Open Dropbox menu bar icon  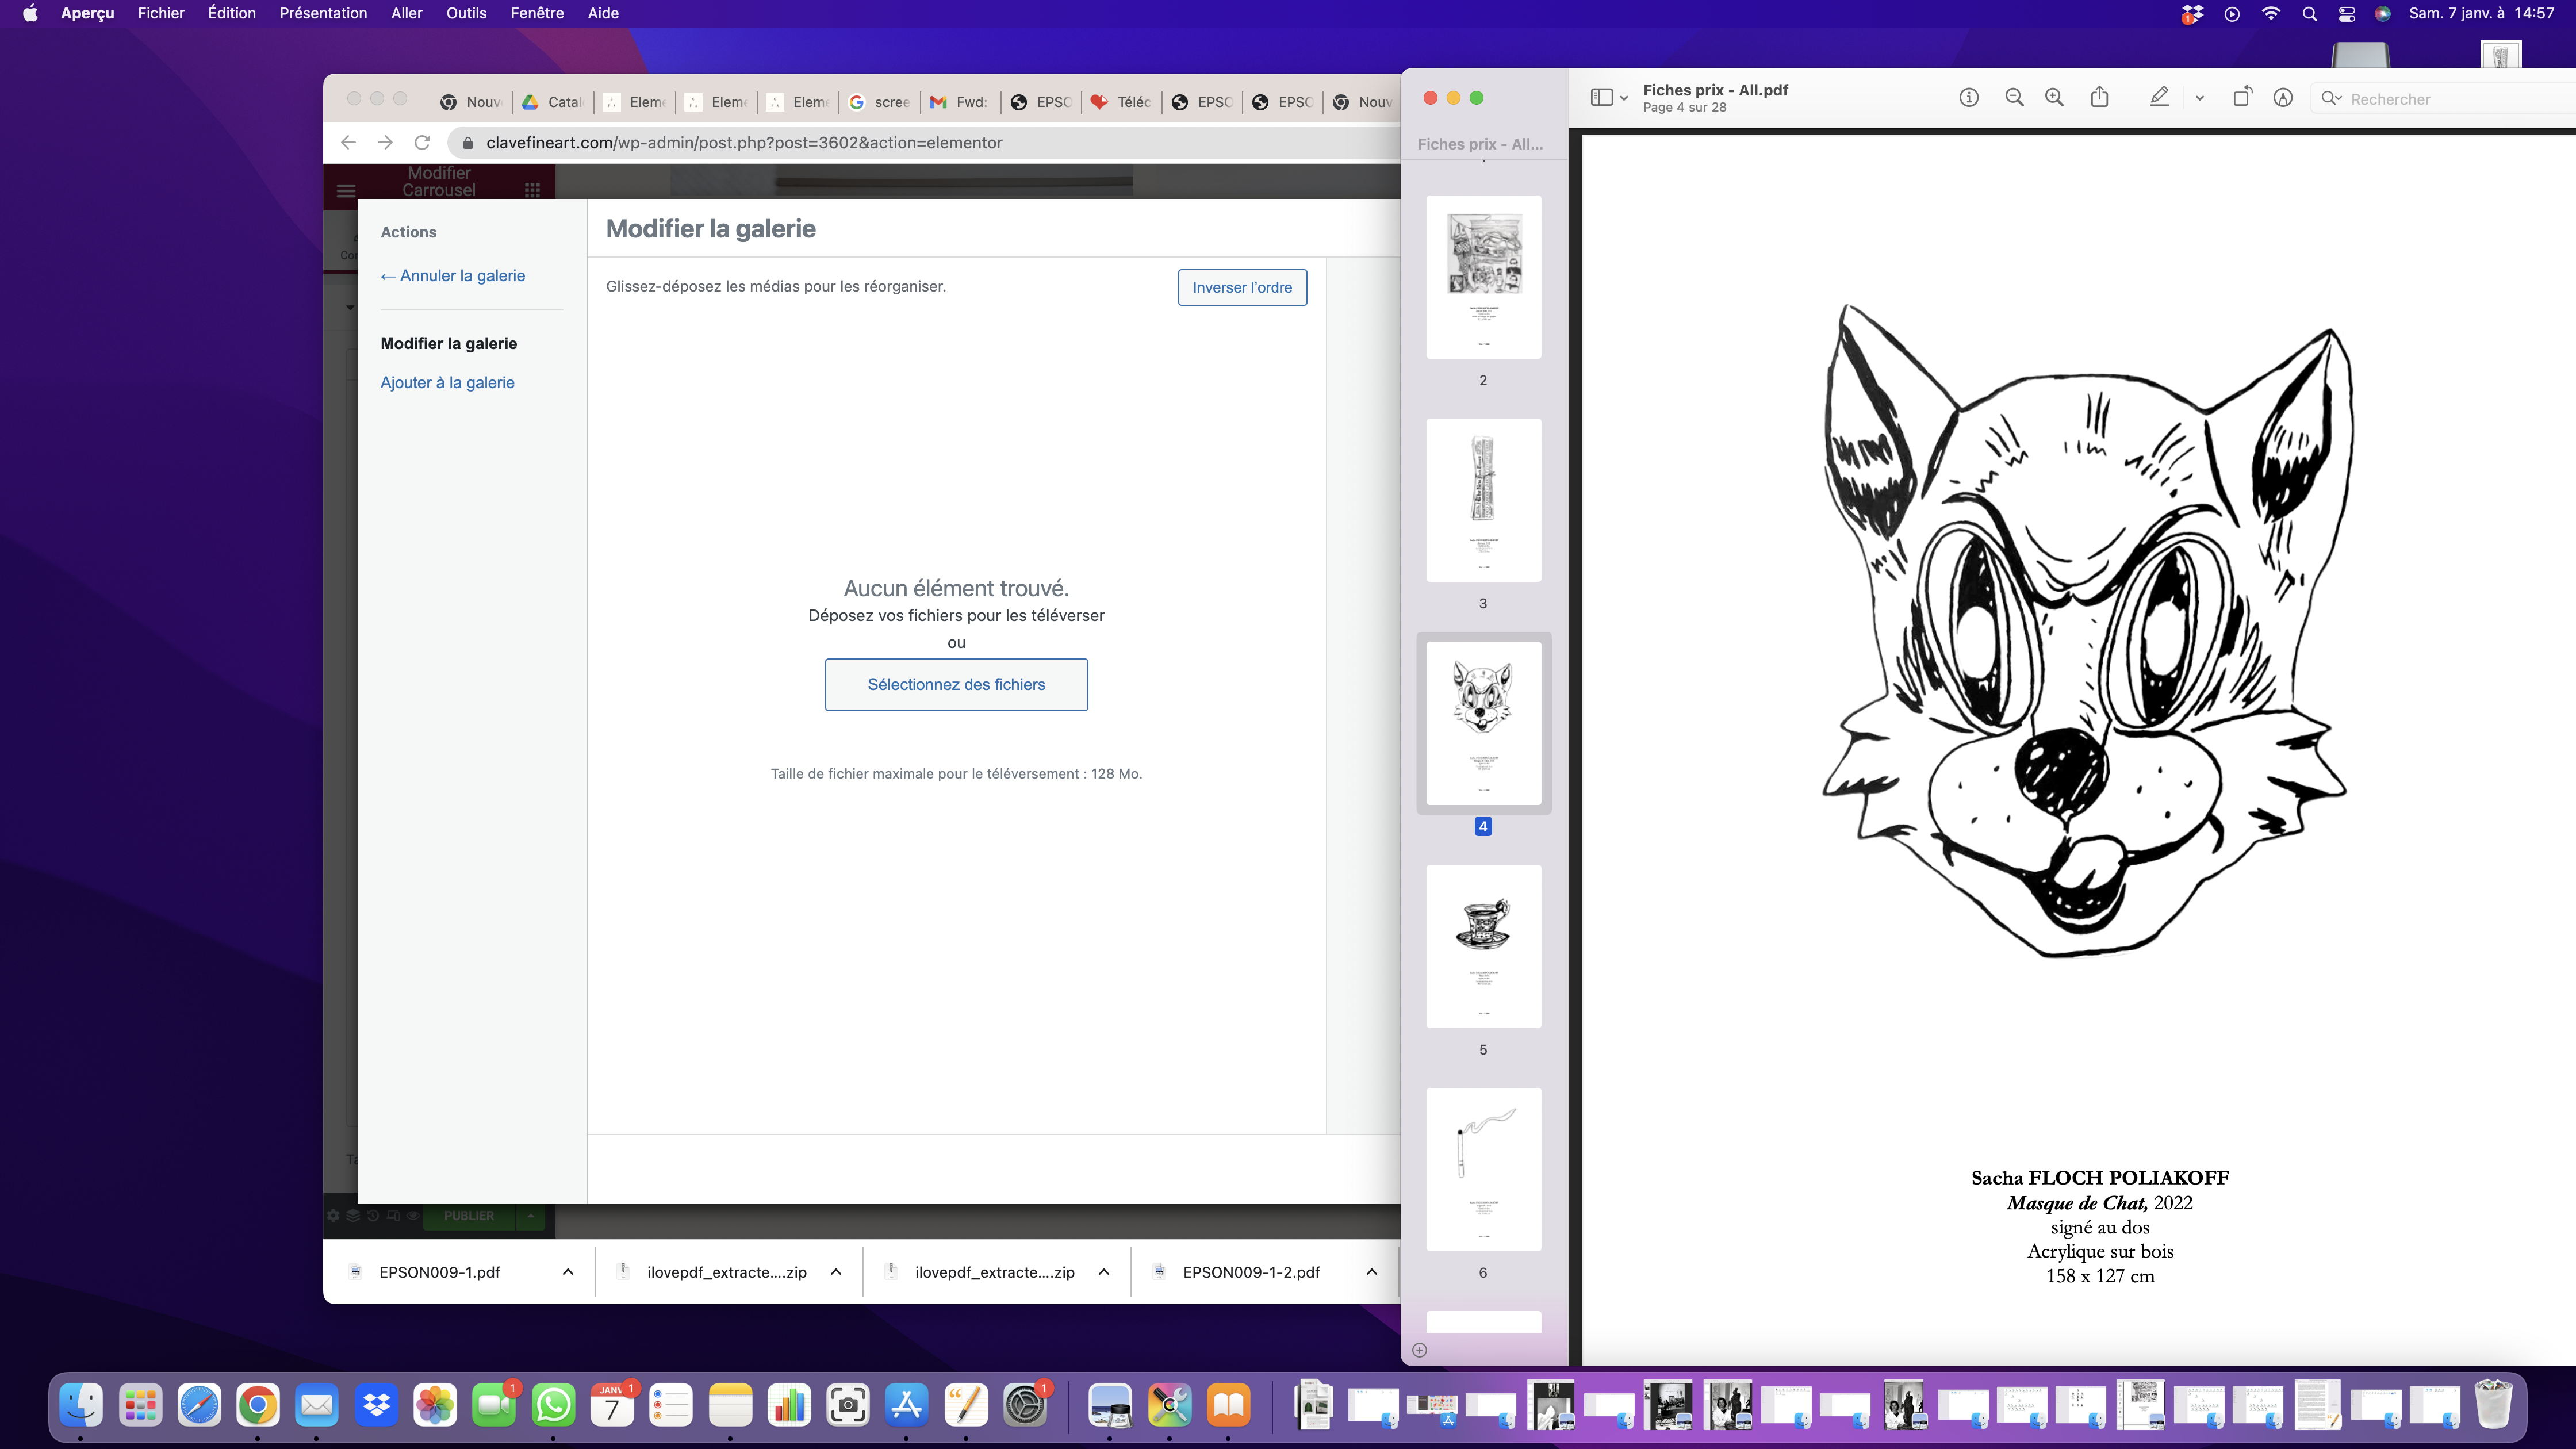pyautogui.click(x=2192, y=14)
